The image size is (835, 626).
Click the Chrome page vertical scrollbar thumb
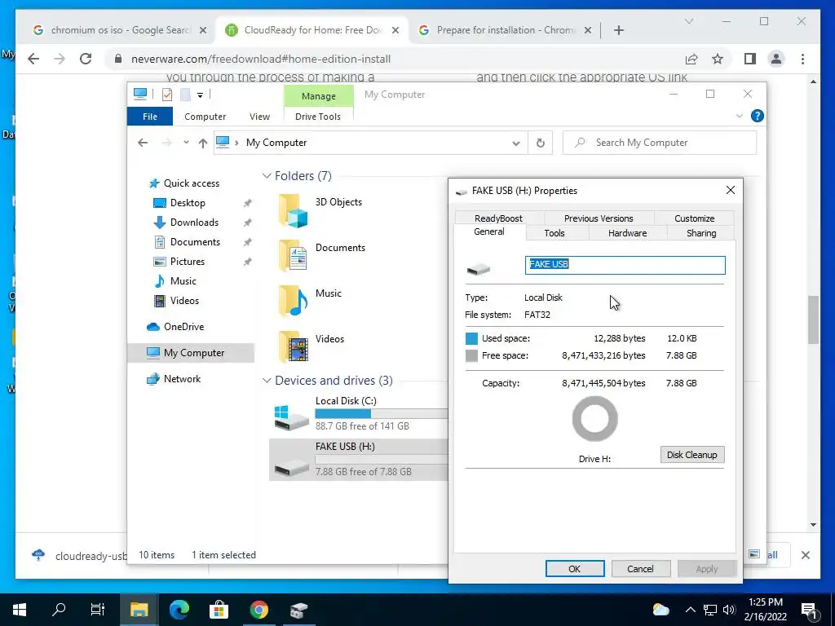pyautogui.click(x=813, y=320)
